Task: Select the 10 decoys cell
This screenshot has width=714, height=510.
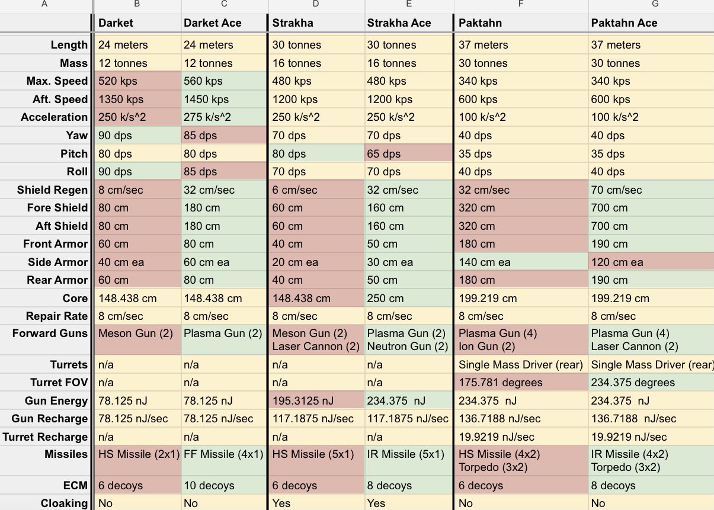Action: [x=224, y=486]
